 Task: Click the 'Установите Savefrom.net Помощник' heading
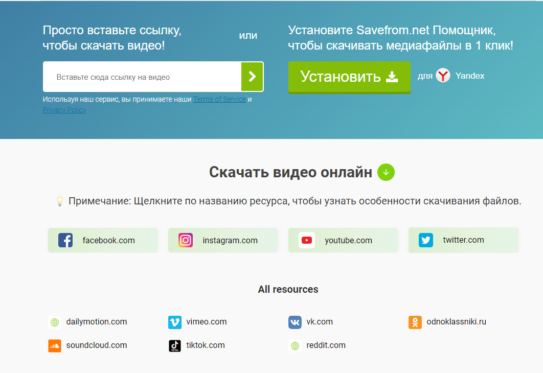pos(400,38)
